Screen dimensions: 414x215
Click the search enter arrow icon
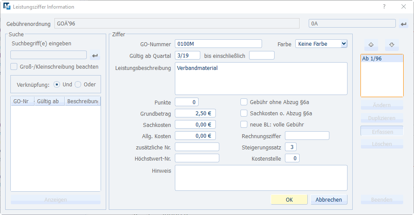(95, 56)
